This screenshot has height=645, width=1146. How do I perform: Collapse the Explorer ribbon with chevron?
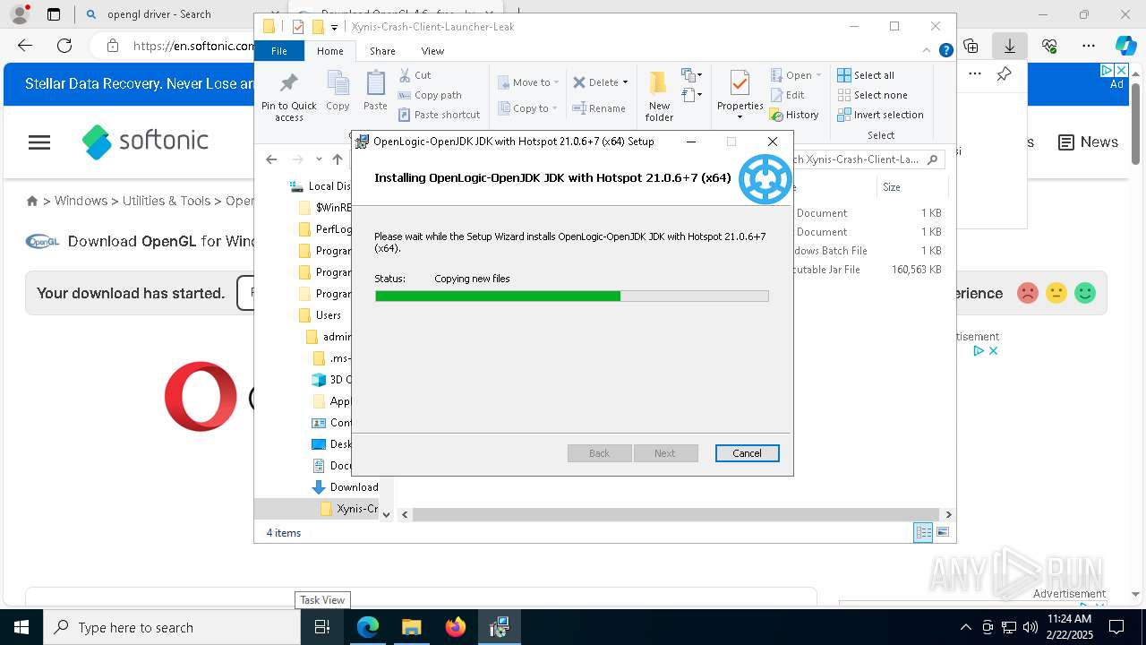[x=928, y=51]
